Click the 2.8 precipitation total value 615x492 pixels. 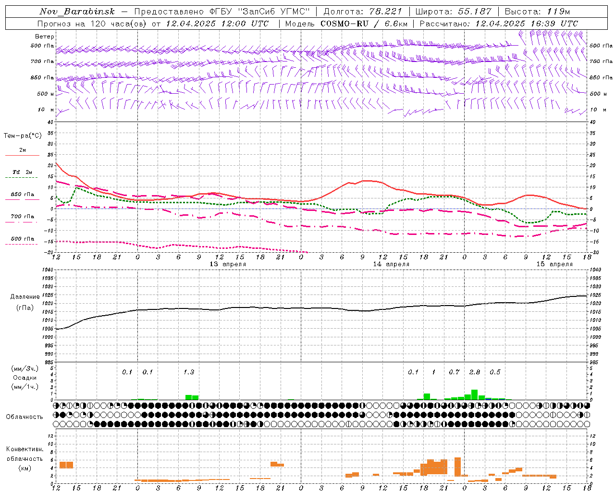pyautogui.click(x=475, y=372)
